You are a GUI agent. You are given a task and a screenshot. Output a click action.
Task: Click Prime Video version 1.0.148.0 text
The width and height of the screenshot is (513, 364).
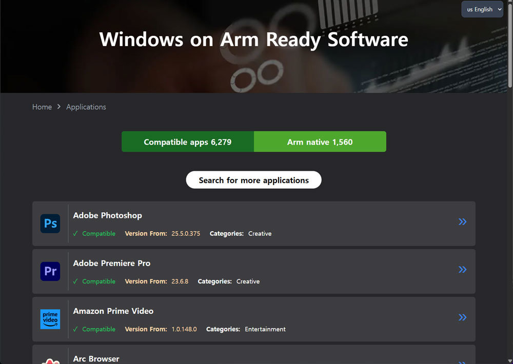click(x=184, y=329)
